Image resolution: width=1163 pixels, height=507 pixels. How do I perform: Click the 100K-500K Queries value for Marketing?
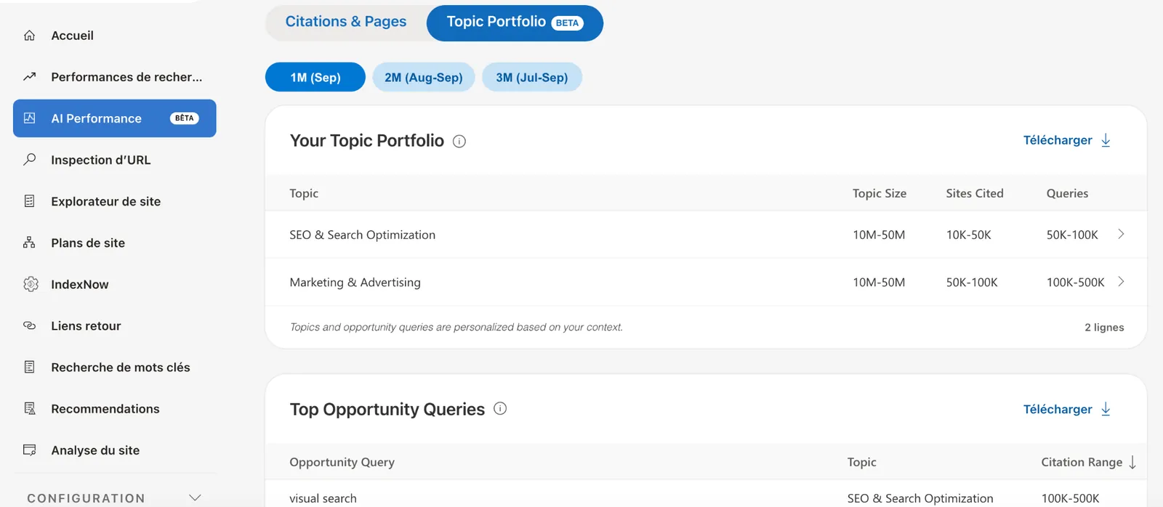(x=1075, y=282)
